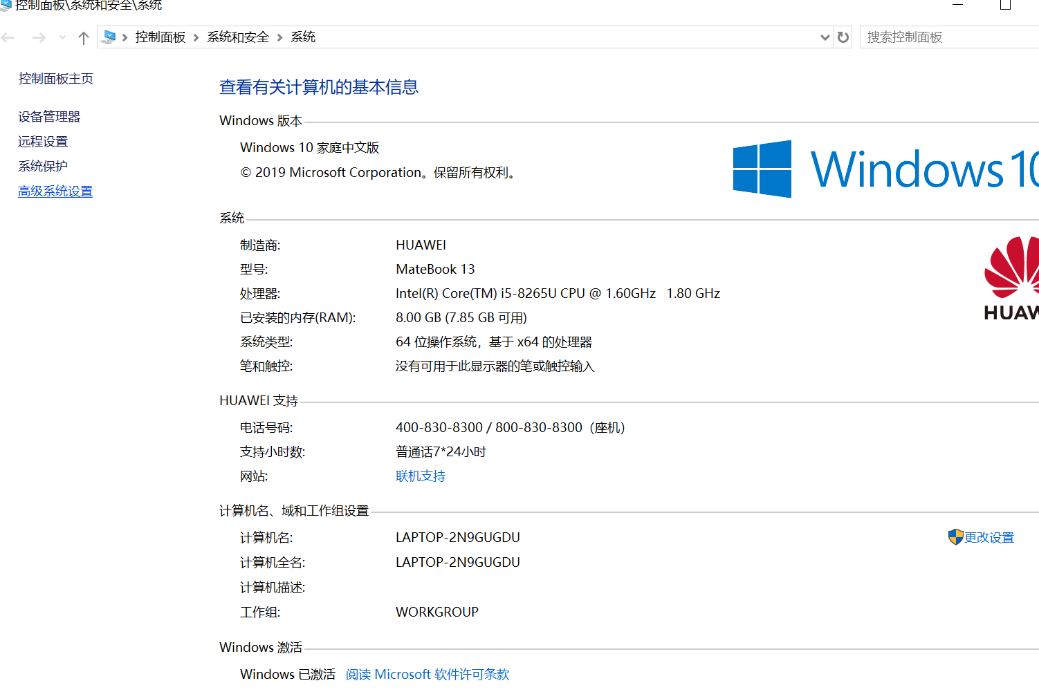Click the HUAWEI logo image

coord(1011,279)
